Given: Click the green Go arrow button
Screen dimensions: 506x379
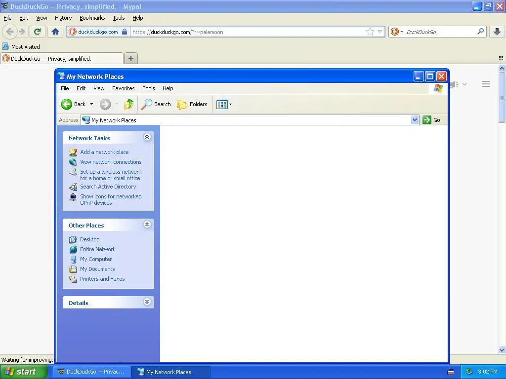Looking at the screenshot, I should tap(427, 120).
